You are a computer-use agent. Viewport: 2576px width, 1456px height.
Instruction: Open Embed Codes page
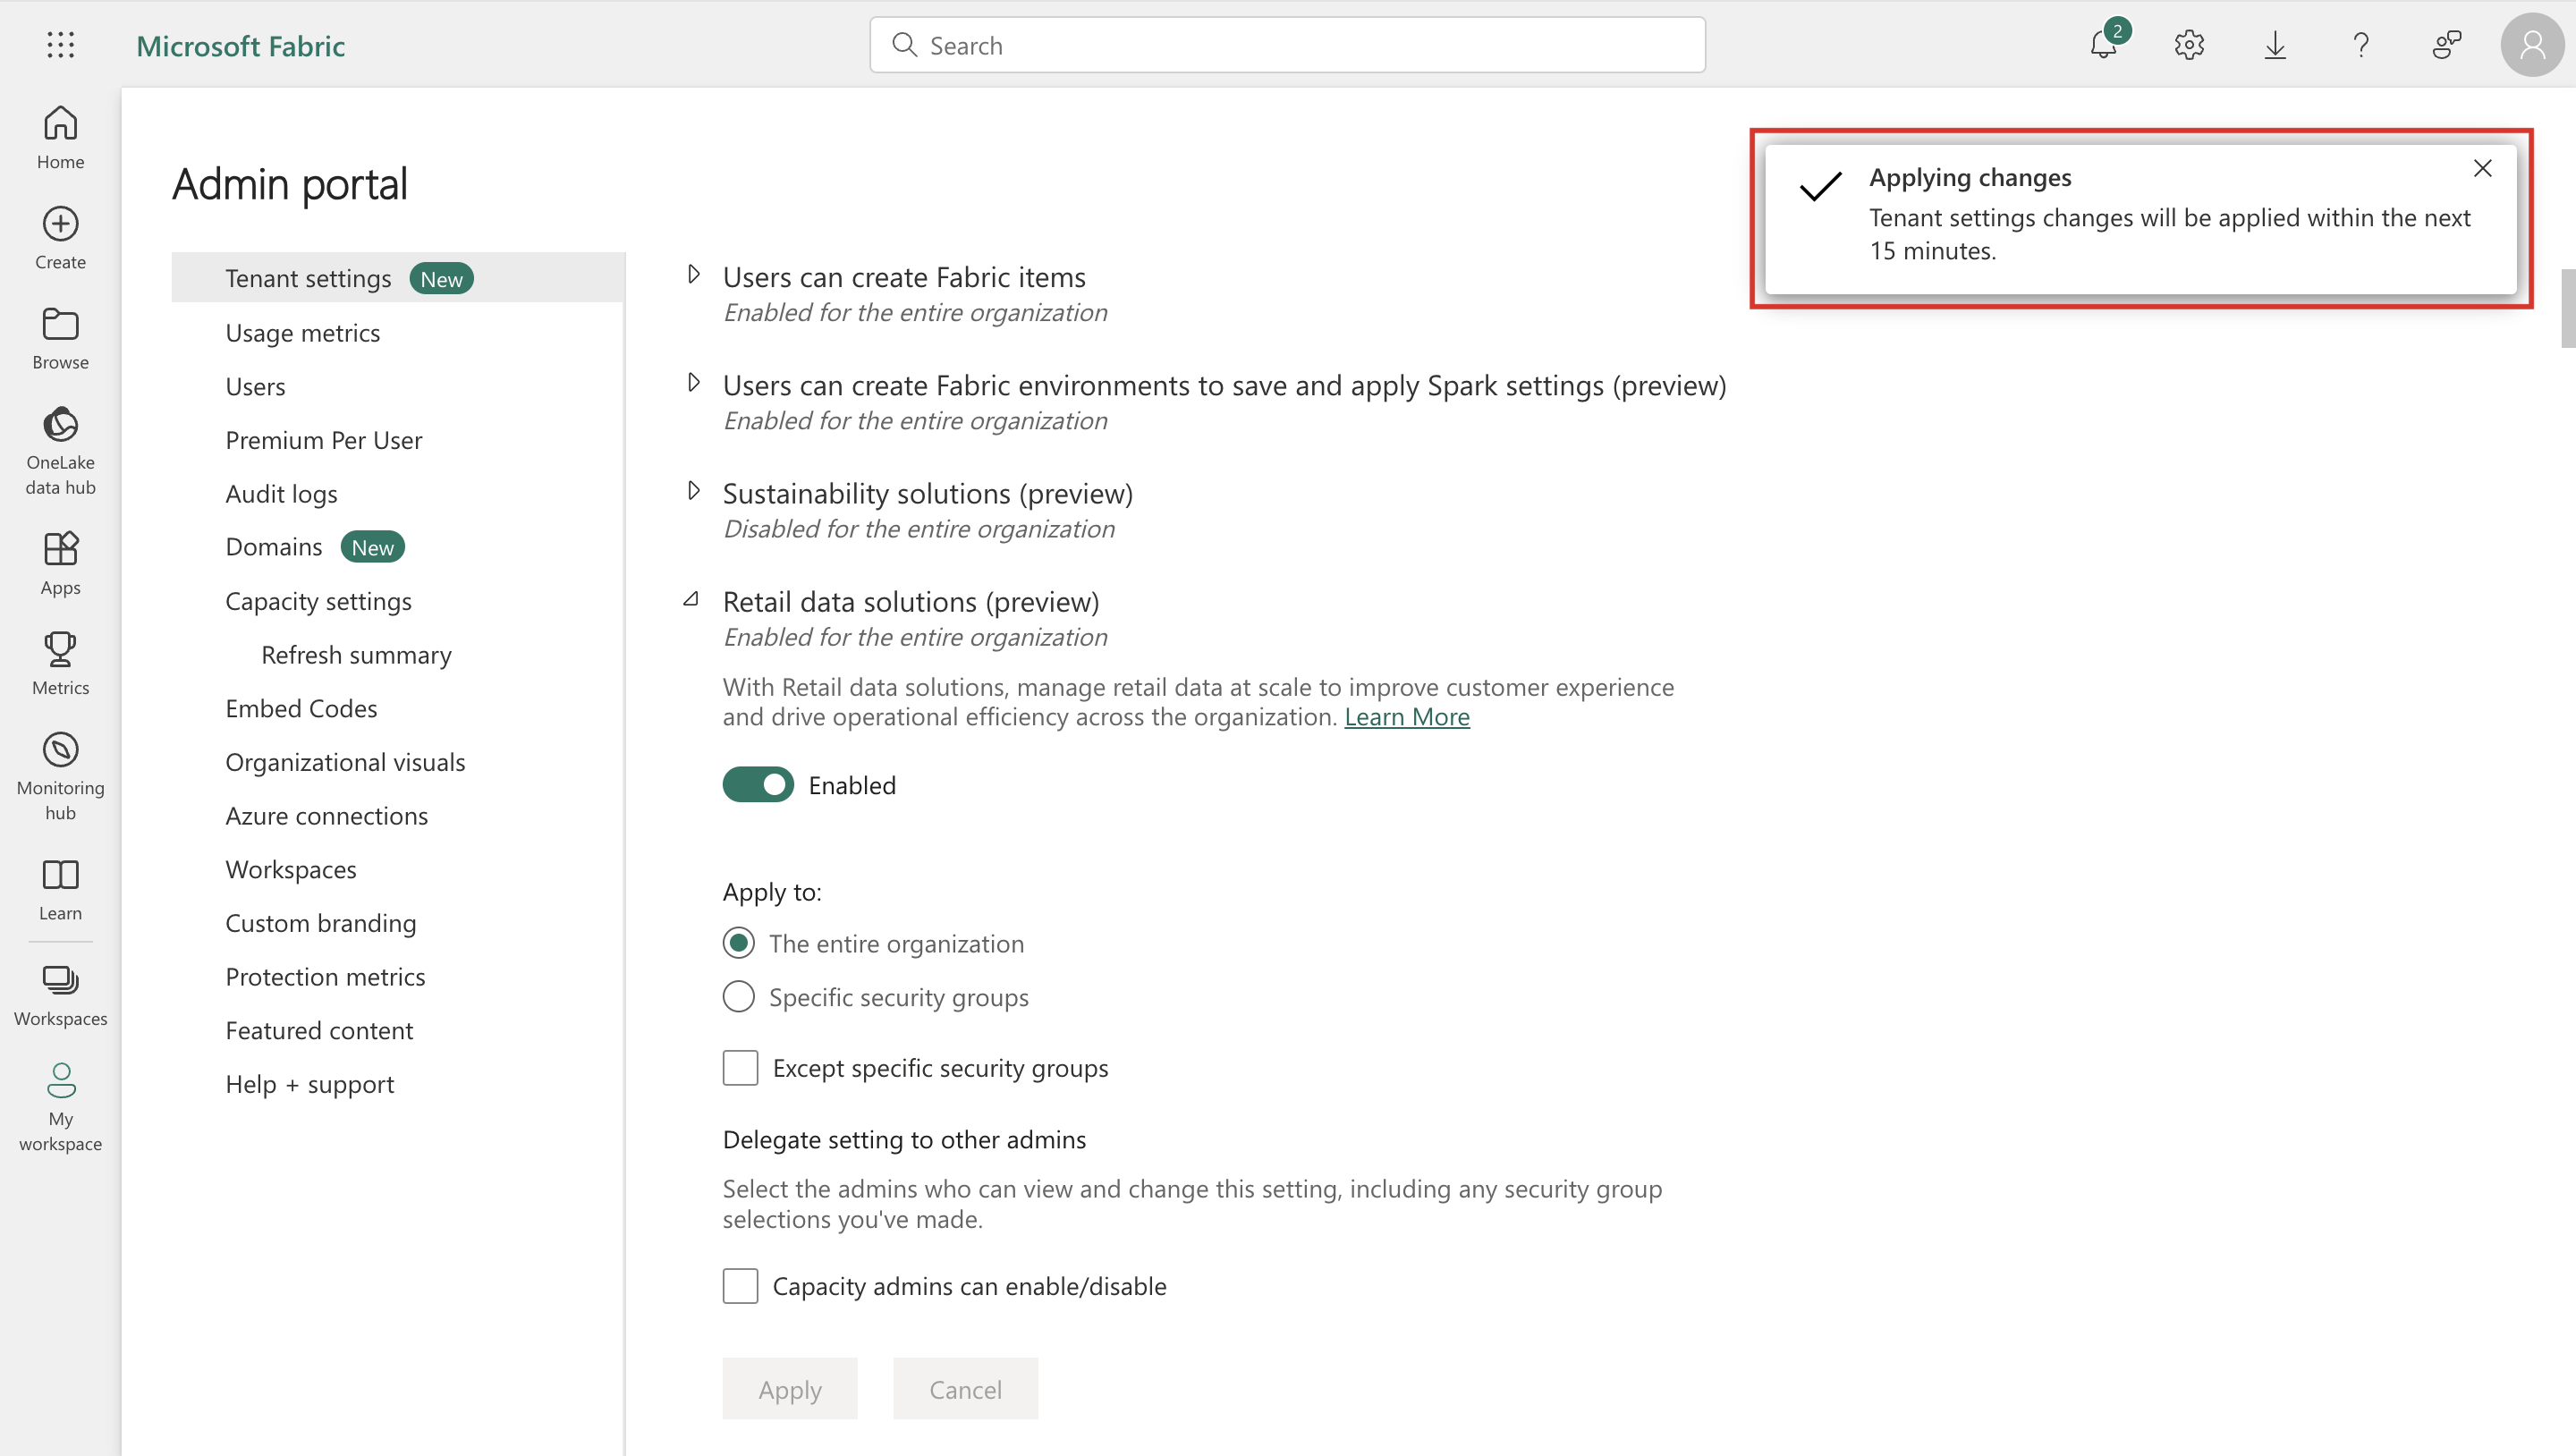click(301, 709)
